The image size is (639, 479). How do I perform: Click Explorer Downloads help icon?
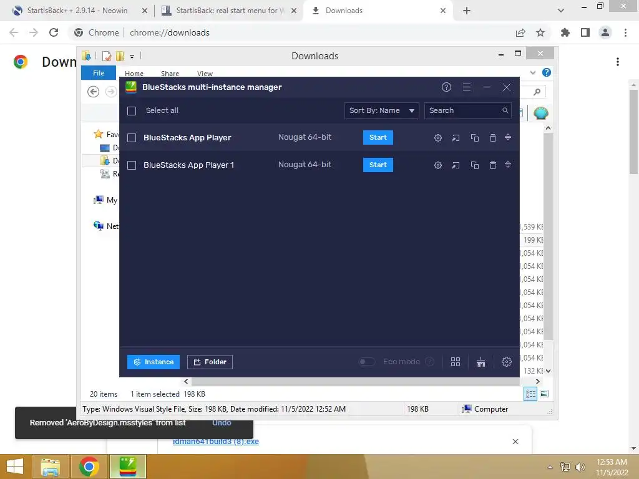point(547,72)
